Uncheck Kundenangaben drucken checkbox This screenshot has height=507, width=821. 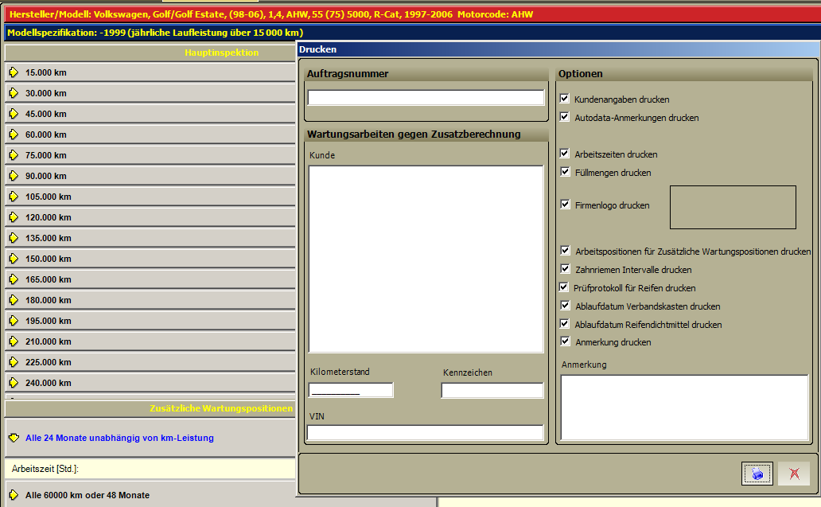coord(565,99)
